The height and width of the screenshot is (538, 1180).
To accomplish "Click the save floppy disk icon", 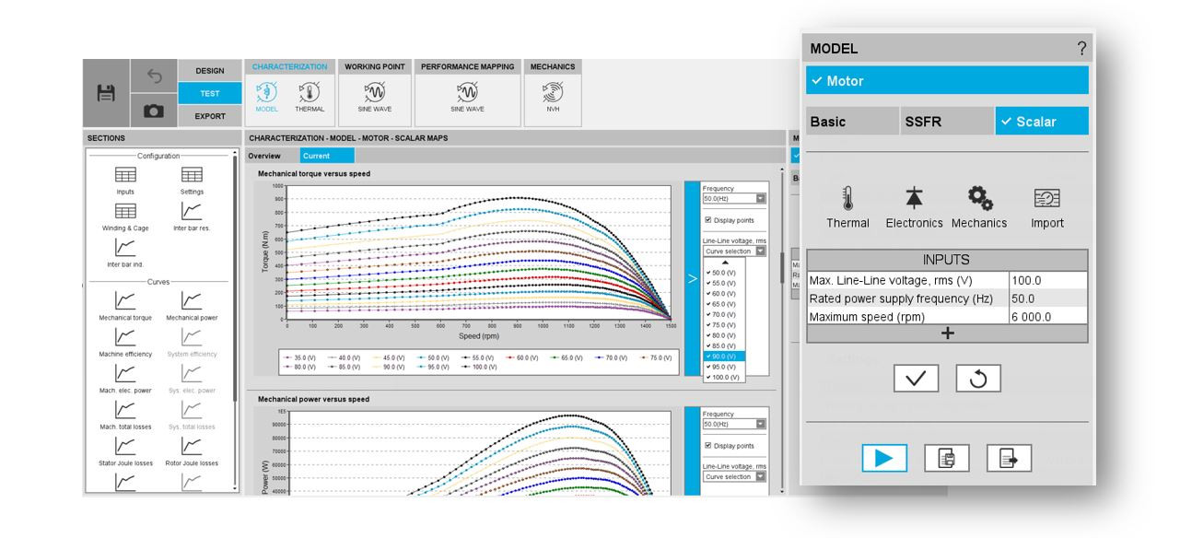I will click(x=106, y=93).
